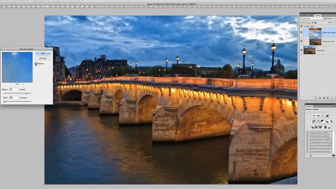Expand the Courbes presets list
The height and width of the screenshot is (189, 336).
point(308,136)
